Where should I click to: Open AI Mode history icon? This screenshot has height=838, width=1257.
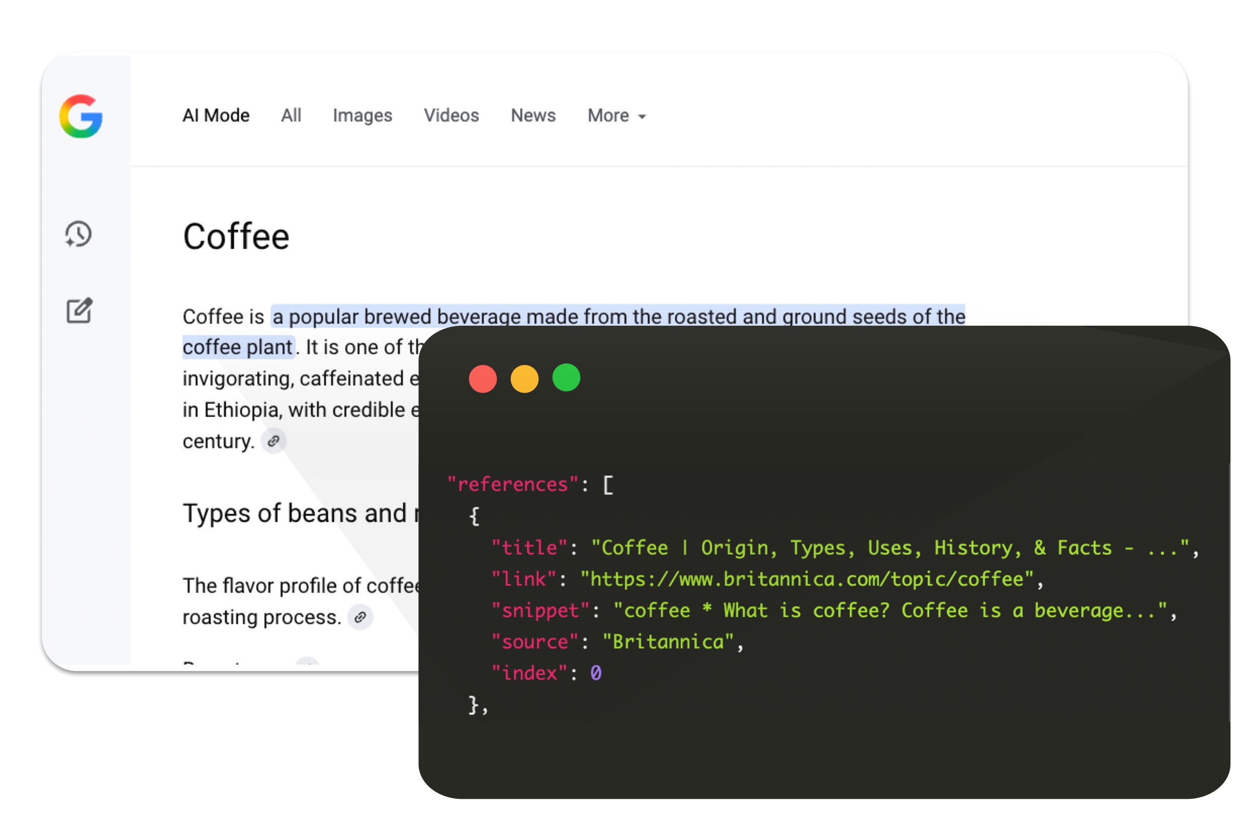pyautogui.click(x=78, y=234)
